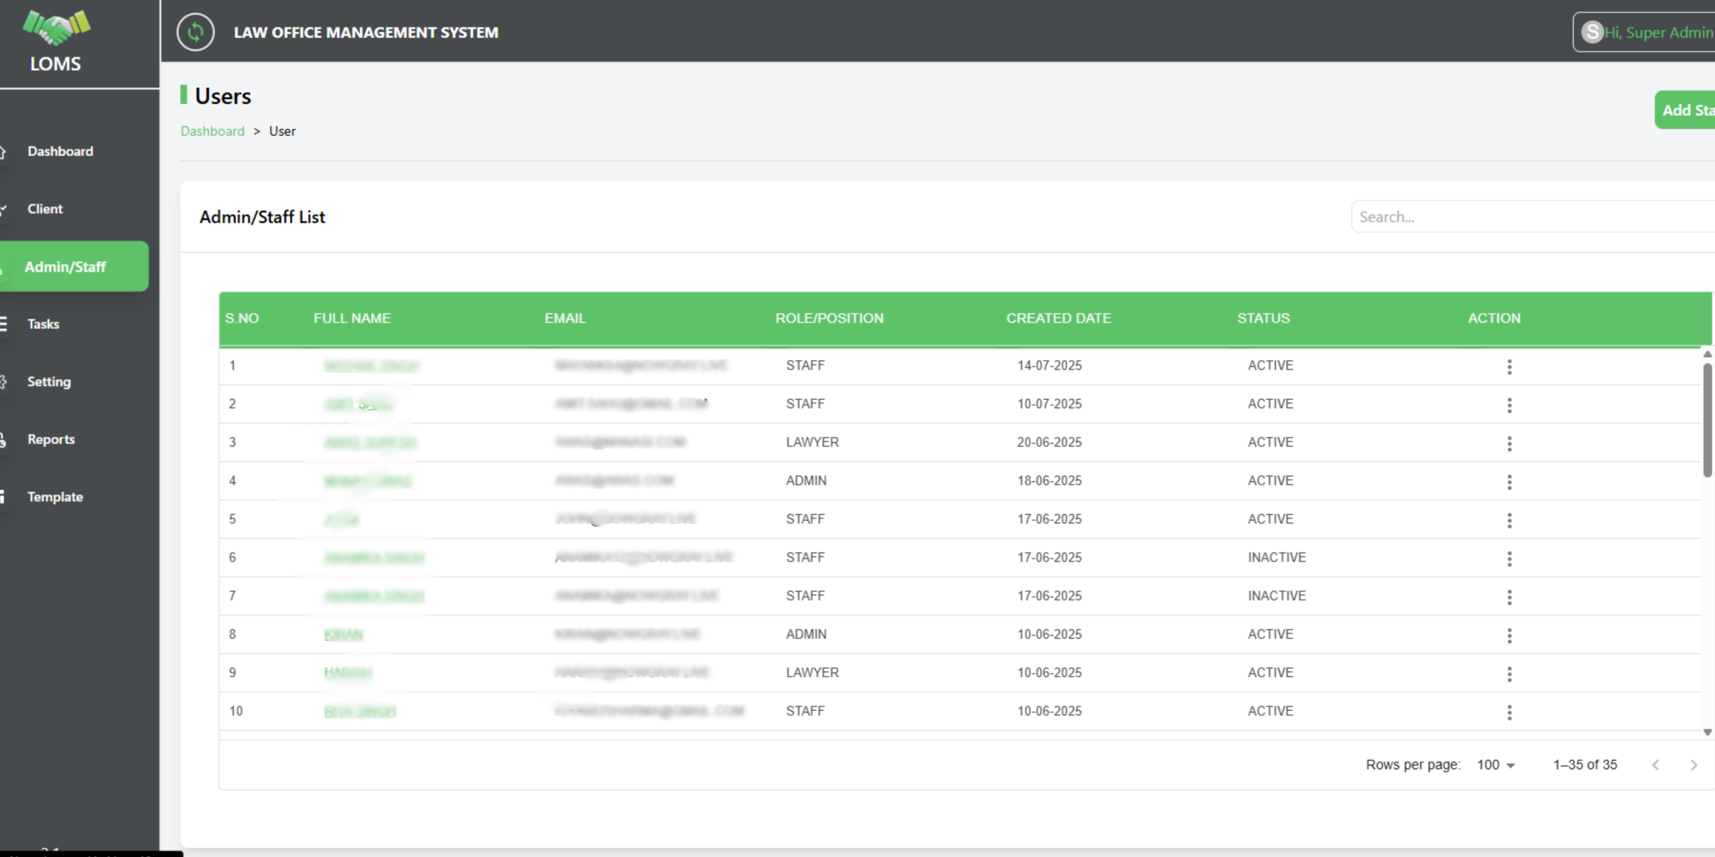Open action menu for inactive row 6
This screenshot has width=1715, height=857.
[x=1509, y=558]
